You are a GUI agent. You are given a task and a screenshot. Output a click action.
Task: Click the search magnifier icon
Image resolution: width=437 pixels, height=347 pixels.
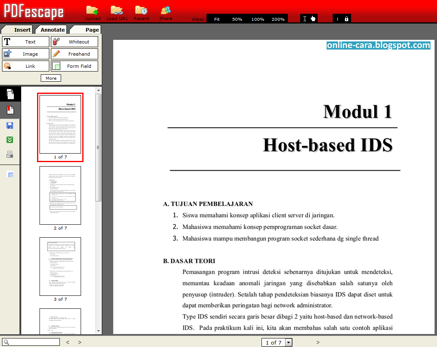point(6,342)
